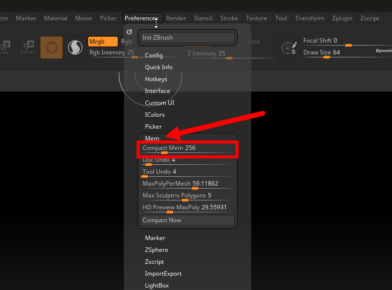392x290 pixels.
Task: Expand the Quick Info section
Action: coord(159,67)
